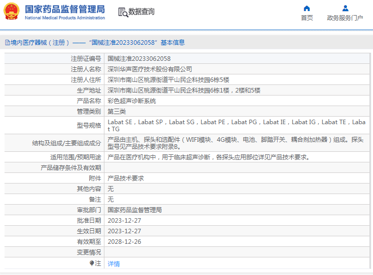Click the national emblem logo
The height and width of the screenshot is (275, 373).
[12, 12]
